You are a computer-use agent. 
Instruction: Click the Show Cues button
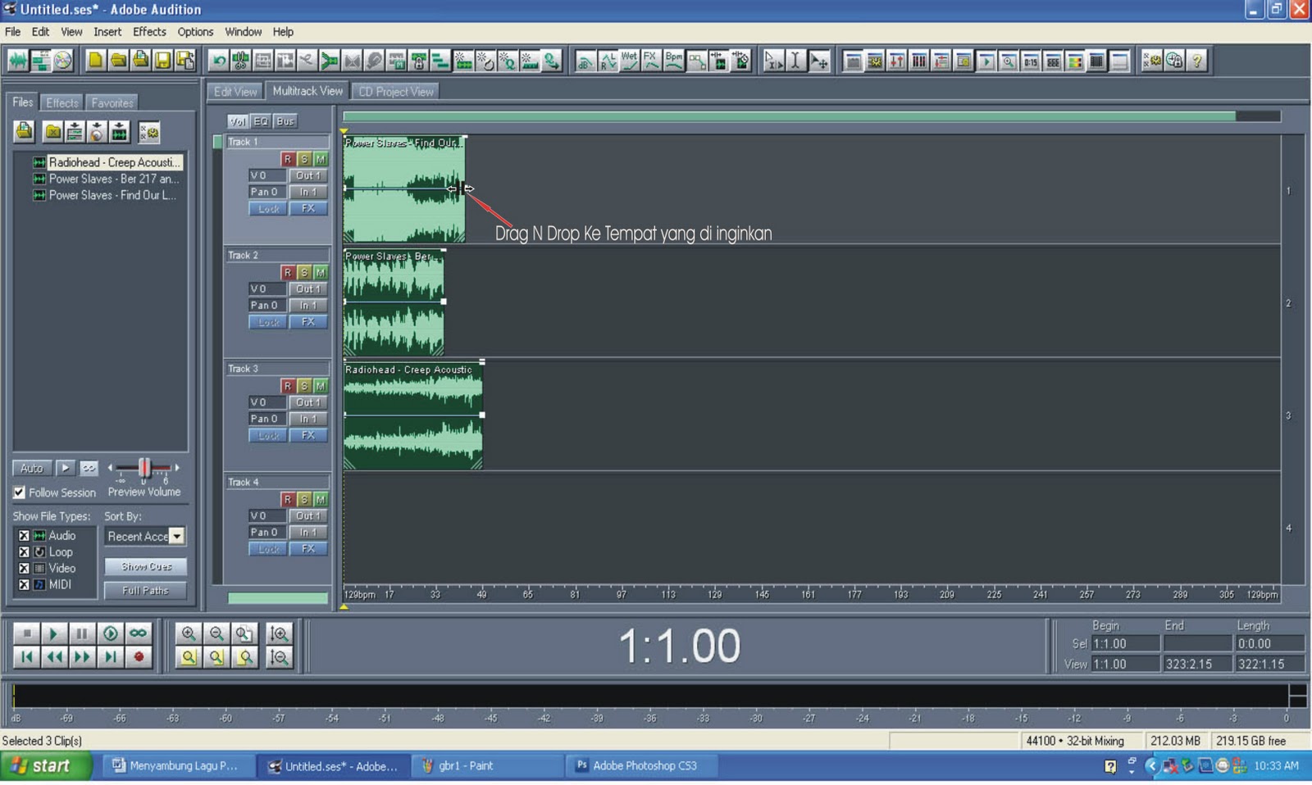(x=145, y=566)
